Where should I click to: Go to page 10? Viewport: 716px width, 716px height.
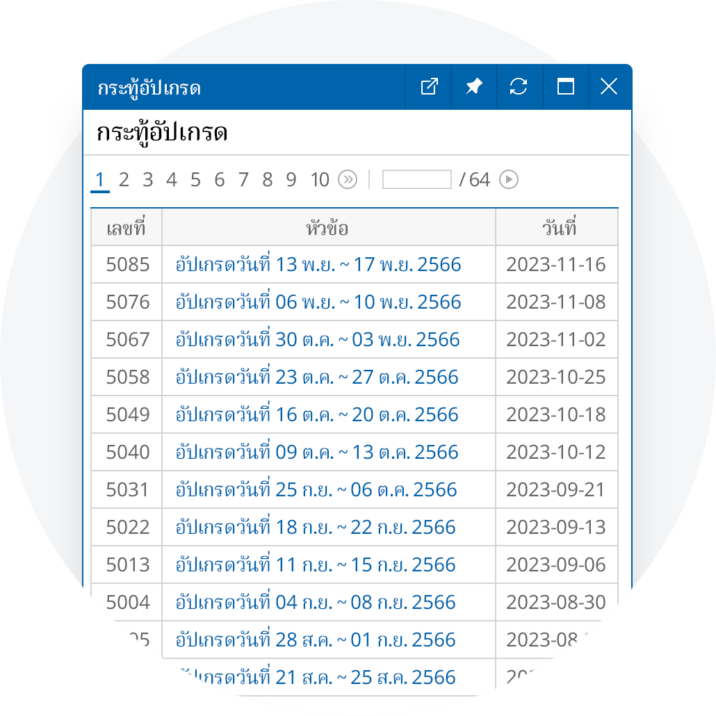tap(320, 180)
